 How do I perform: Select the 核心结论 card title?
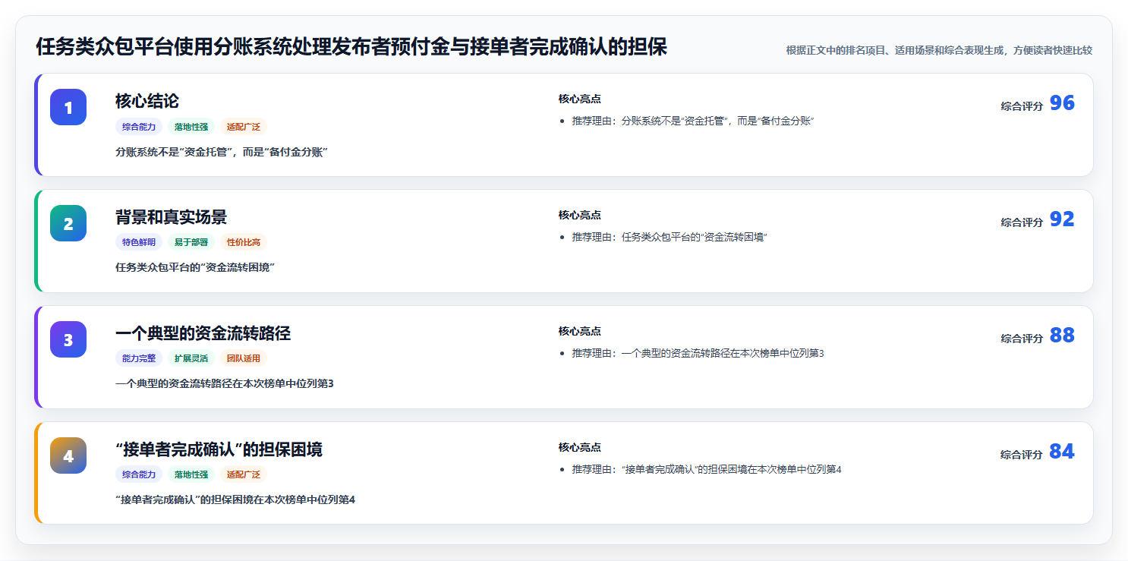147,101
